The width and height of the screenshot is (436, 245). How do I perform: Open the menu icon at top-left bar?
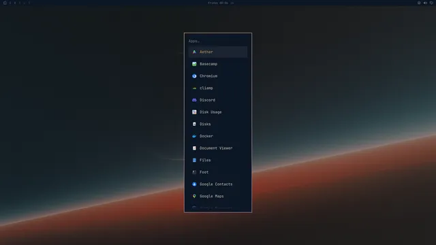tap(5, 3)
